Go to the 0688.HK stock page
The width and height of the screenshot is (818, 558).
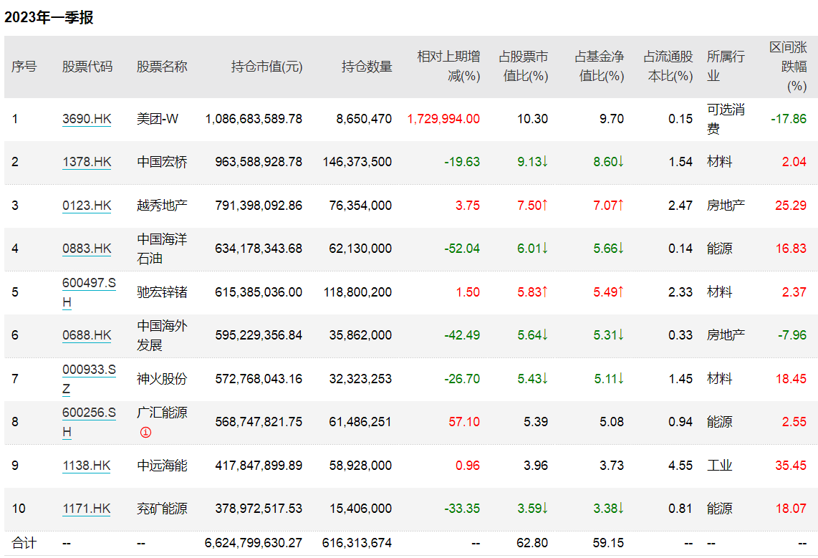pos(87,335)
